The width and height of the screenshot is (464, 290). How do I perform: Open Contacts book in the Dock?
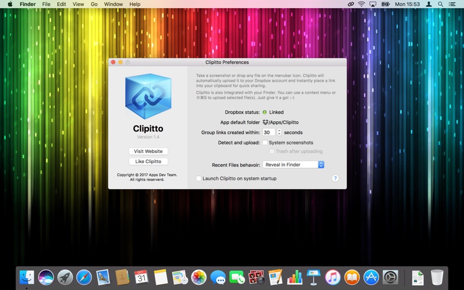pyautogui.click(x=122, y=277)
